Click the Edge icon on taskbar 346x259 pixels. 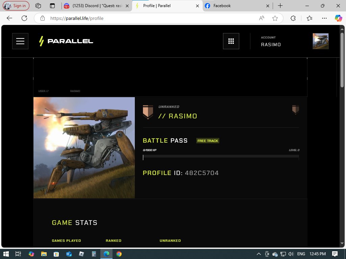tap(106, 254)
